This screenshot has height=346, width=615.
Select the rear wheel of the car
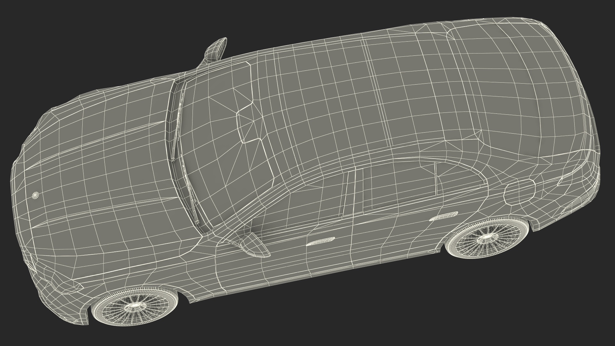point(487,237)
